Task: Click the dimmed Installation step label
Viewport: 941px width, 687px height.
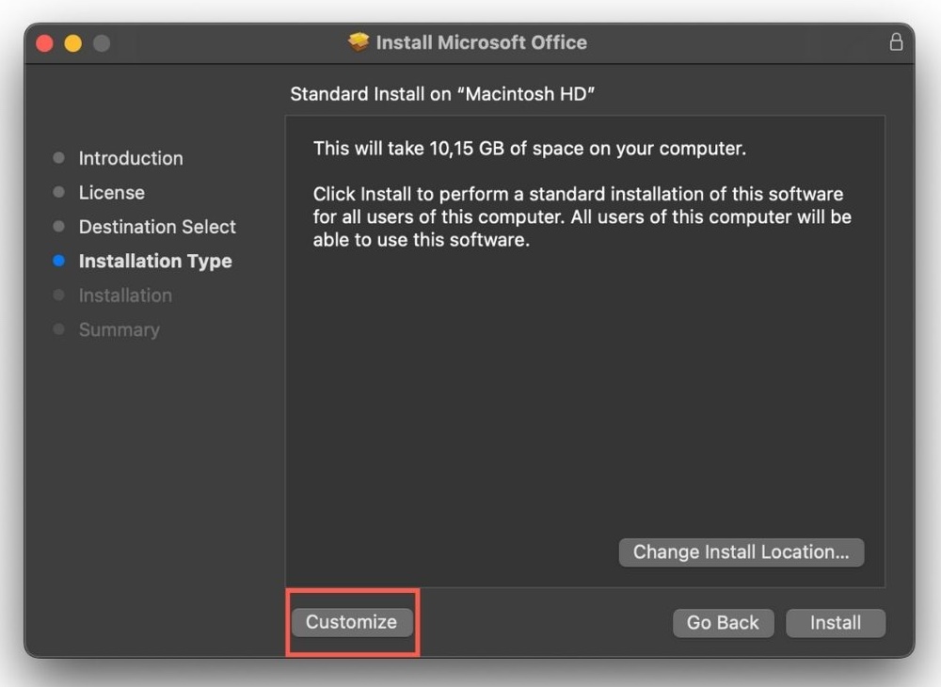Action: (125, 296)
